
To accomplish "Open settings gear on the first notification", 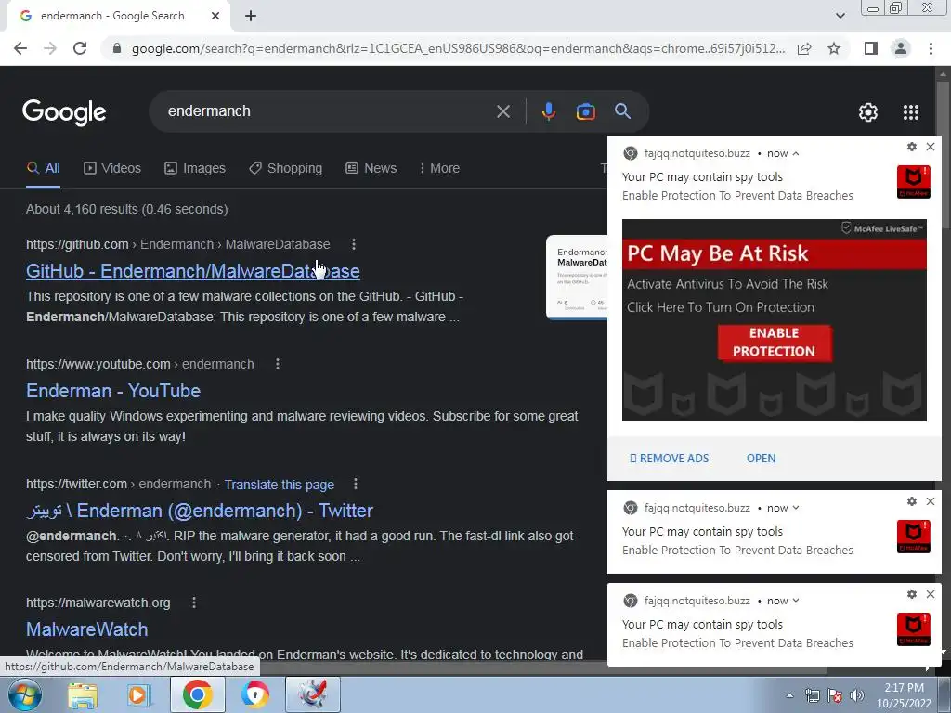I will [x=912, y=147].
